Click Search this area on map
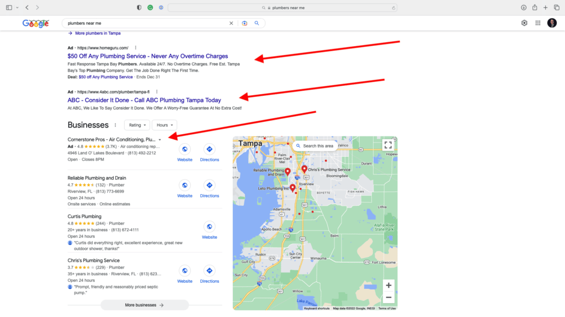The image size is (565, 317). tap(315, 146)
